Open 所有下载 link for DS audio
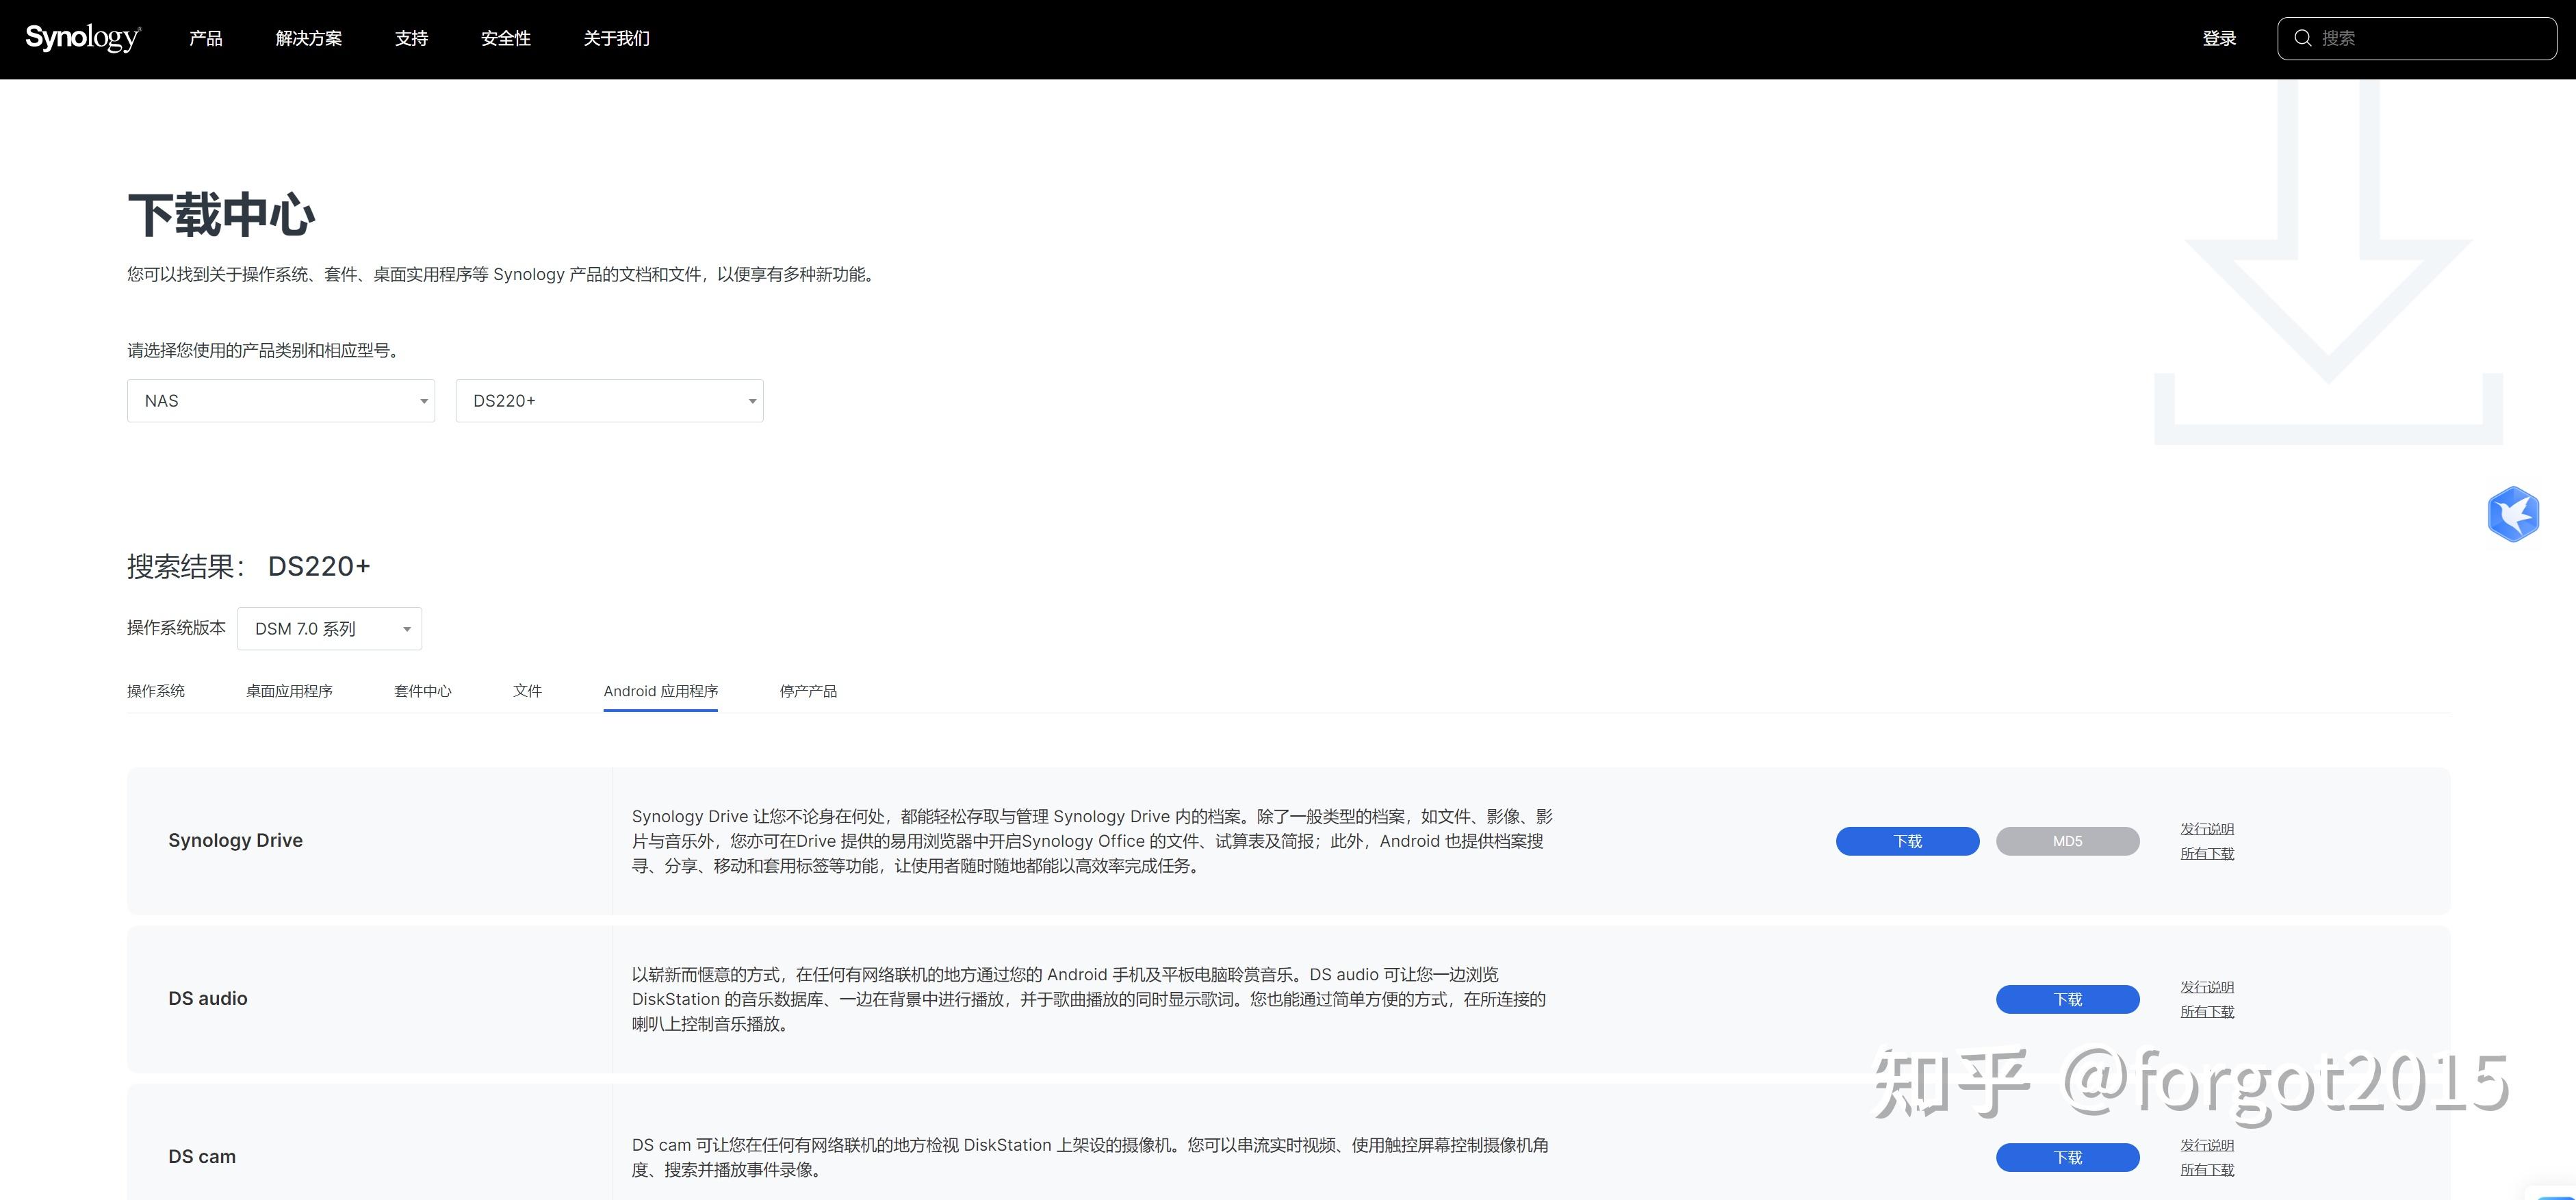Viewport: 2576px width, 1200px height. click(x=2206, y=1012)
